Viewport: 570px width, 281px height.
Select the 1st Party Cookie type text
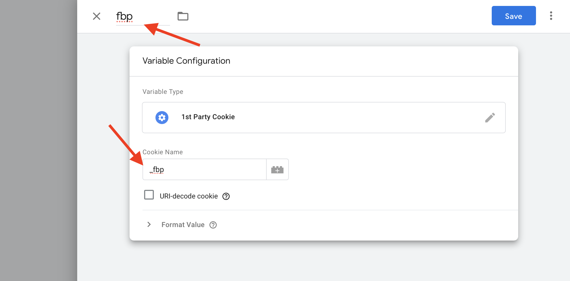coord(208,117)
